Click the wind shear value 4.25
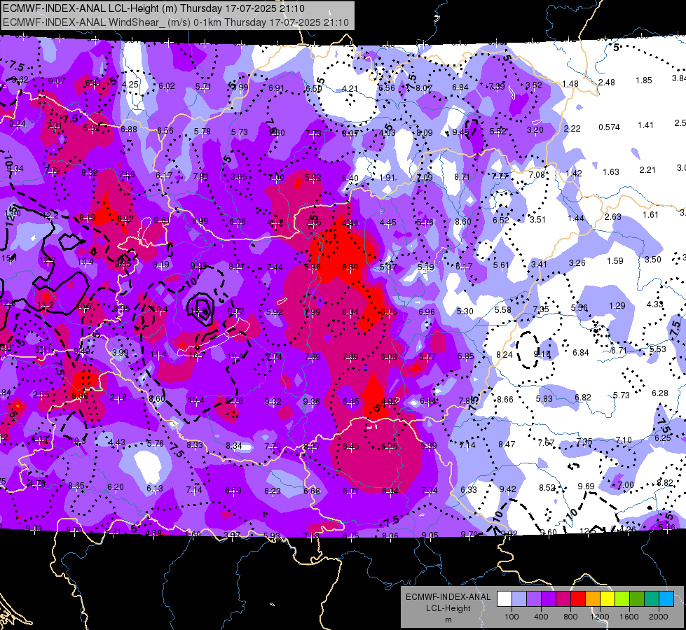This screenshot has width=686, height=630. (x=130, y=85)
